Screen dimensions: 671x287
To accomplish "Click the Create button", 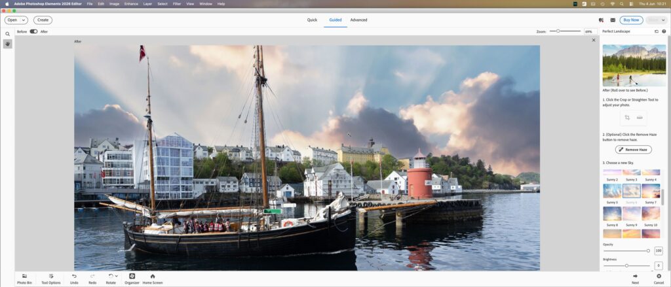I will 43,20.
